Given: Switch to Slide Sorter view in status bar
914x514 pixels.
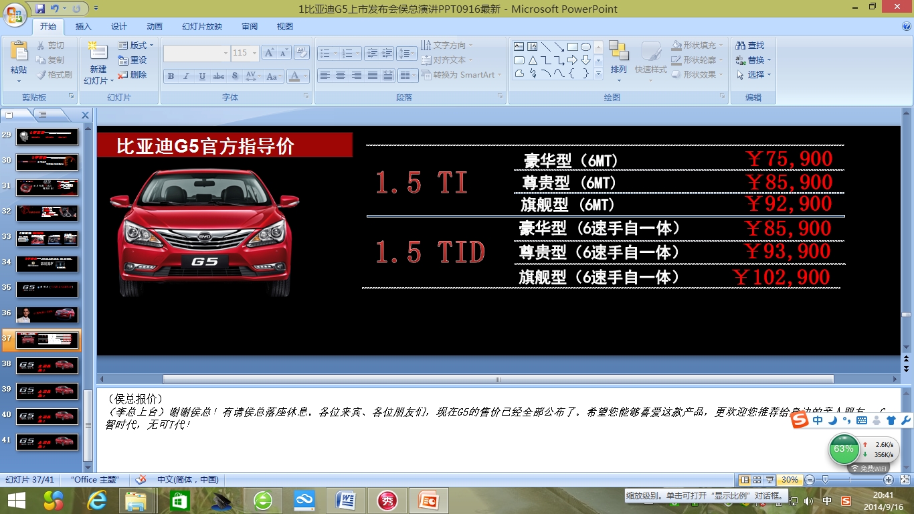Looking at the screenshot, I should coord(757,480).
